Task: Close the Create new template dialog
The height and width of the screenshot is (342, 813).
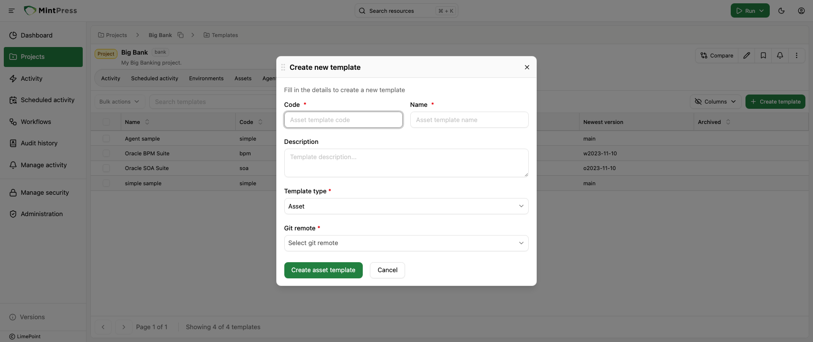Action: (x=527, y=67)
